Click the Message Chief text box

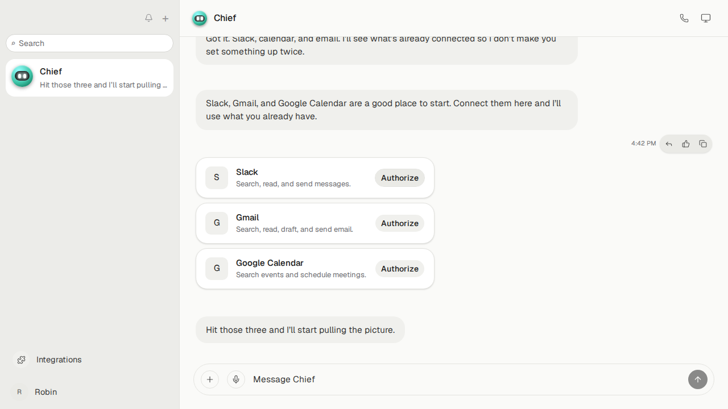click(466, 379)
